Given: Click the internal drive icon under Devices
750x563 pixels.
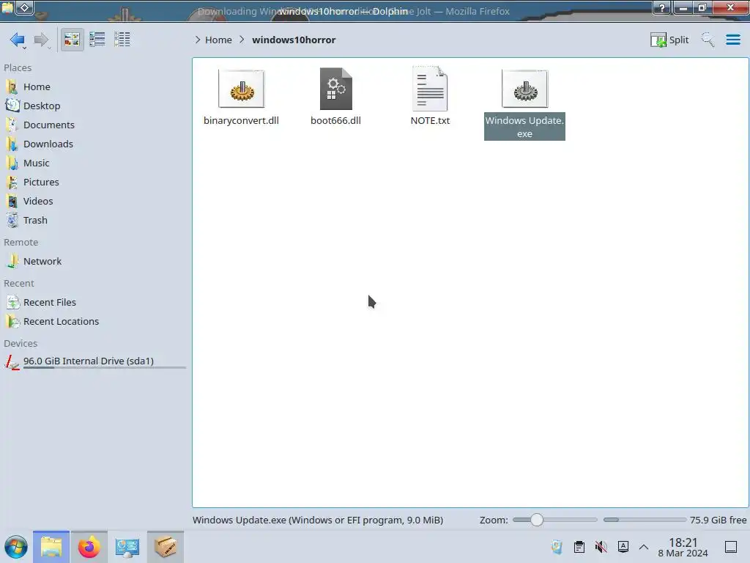Looking at the screenshot, I should pos(12,362).
